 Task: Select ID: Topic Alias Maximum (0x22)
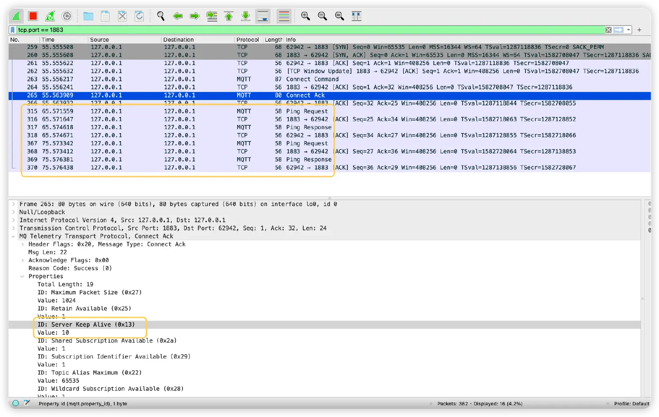(x=89, y=372)
